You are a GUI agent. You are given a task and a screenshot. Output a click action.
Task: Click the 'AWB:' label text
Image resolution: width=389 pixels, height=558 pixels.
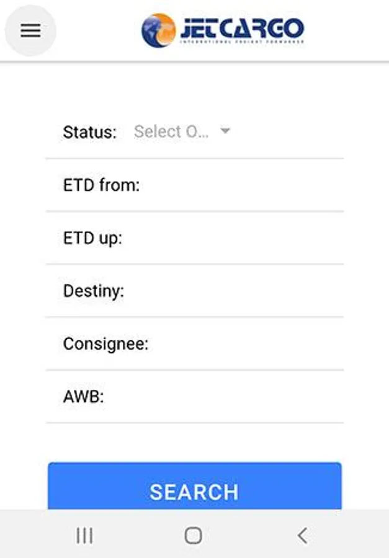tap(83, 397)
